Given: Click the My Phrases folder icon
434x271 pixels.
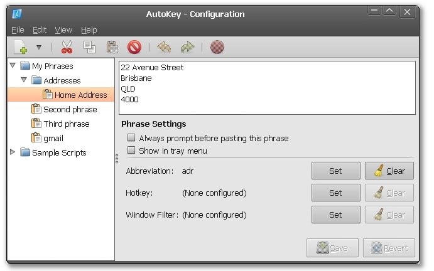Looking at the screenshot, I should [25, 66].
